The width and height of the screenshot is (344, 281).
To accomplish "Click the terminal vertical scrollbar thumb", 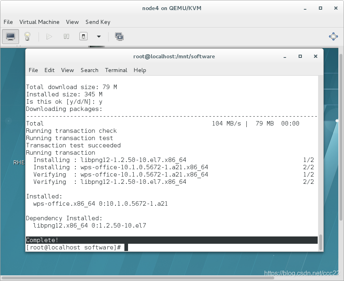I will tap(320, 242).
